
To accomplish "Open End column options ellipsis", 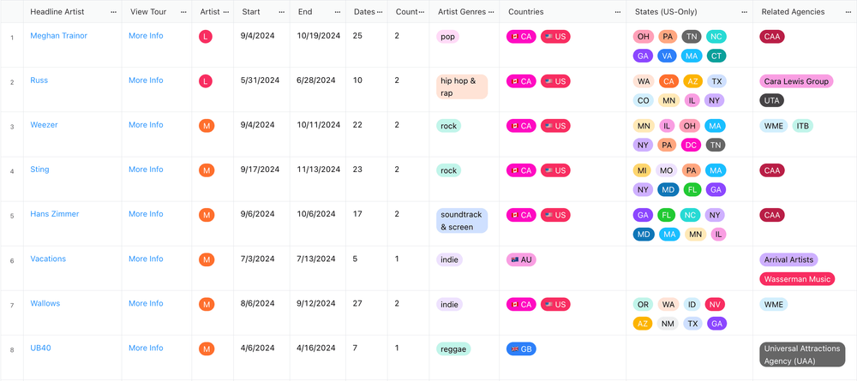I will point(337,12).
